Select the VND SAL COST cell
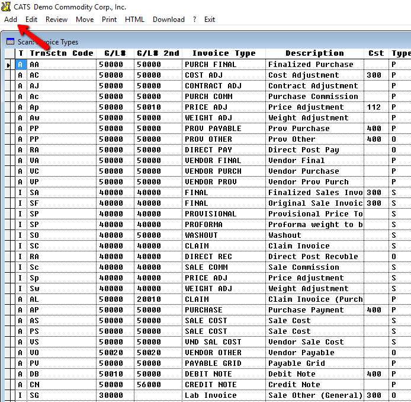411x402 pixels. click(x=224, y=342)
